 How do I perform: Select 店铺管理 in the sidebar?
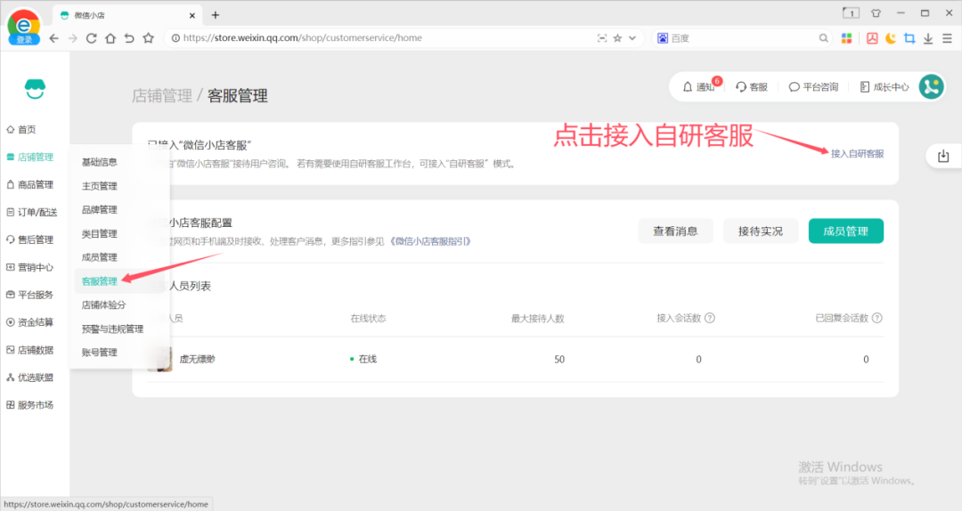pos(30,157)
